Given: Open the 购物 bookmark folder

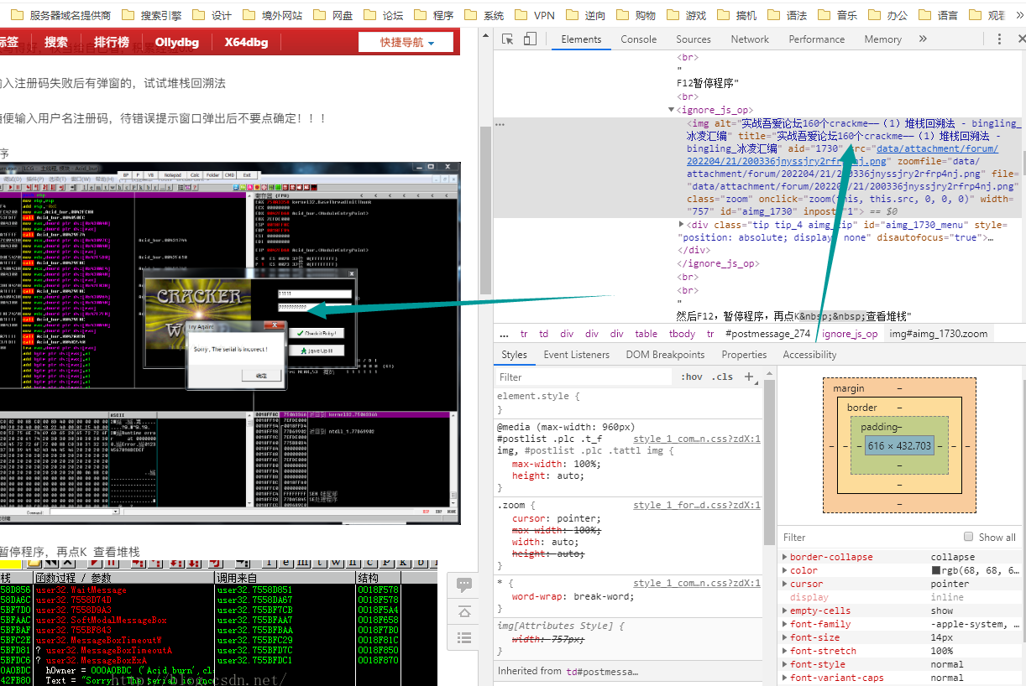Looking at the screenshot, I should tap(636, 15).
